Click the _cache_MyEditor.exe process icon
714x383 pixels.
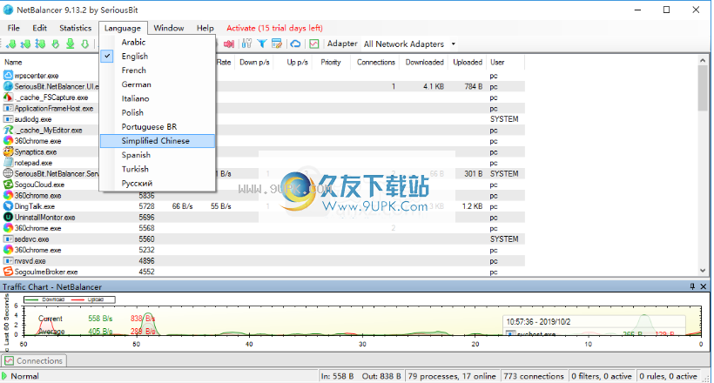pyautogui.click(x=8, y=130)
